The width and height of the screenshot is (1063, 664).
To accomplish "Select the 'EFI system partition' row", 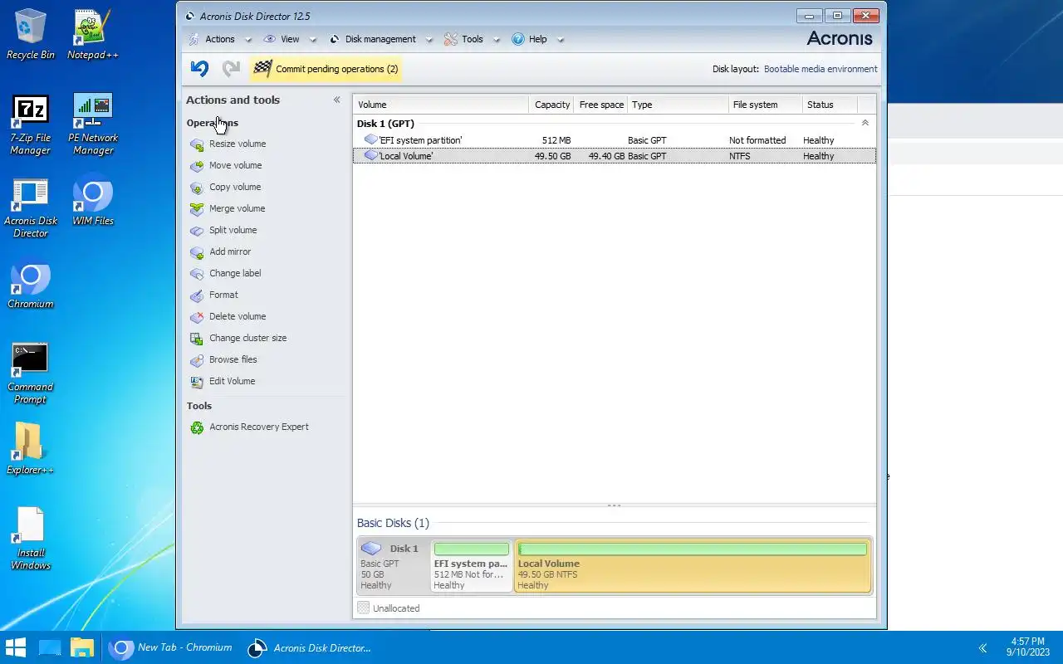I will pyautogui.click(x=615, y=140).
